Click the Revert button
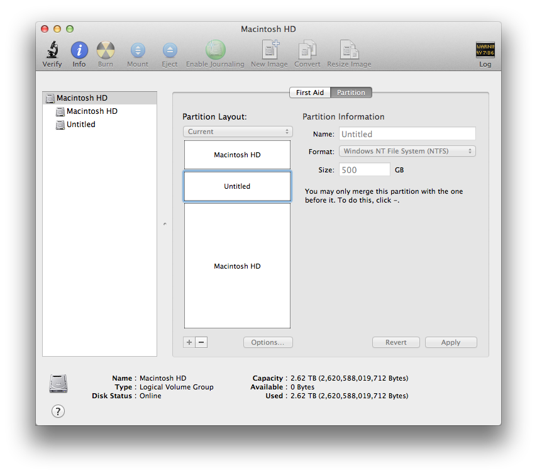 pyautogui.click(x=396, y=342)
